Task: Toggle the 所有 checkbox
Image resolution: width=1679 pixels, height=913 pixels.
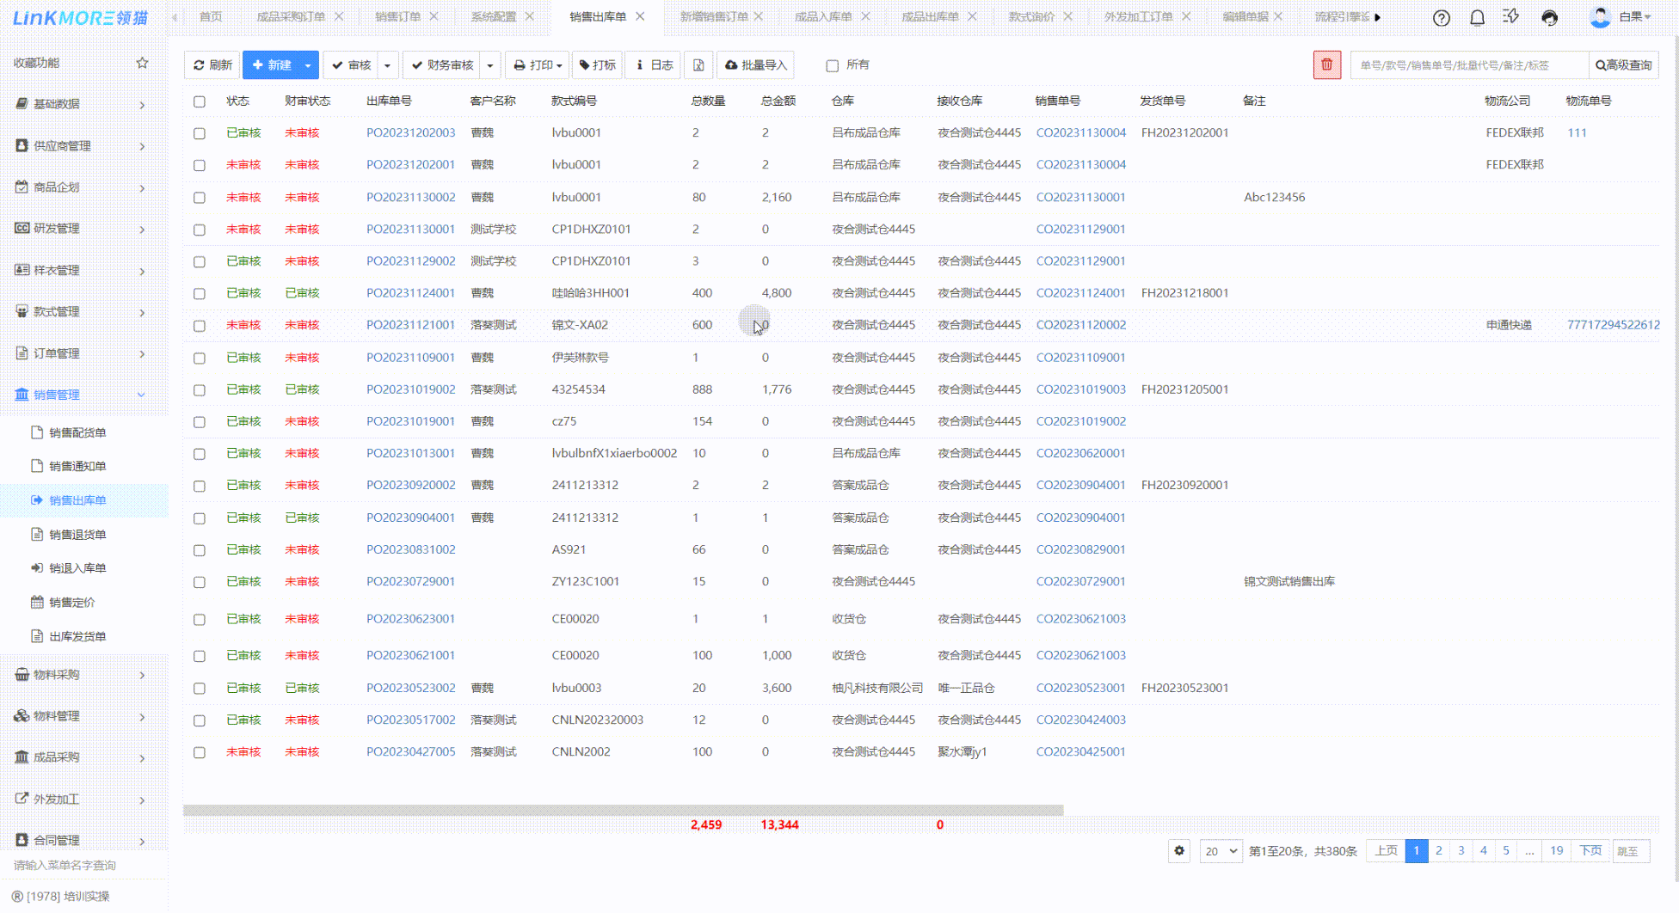Action: 832,65
